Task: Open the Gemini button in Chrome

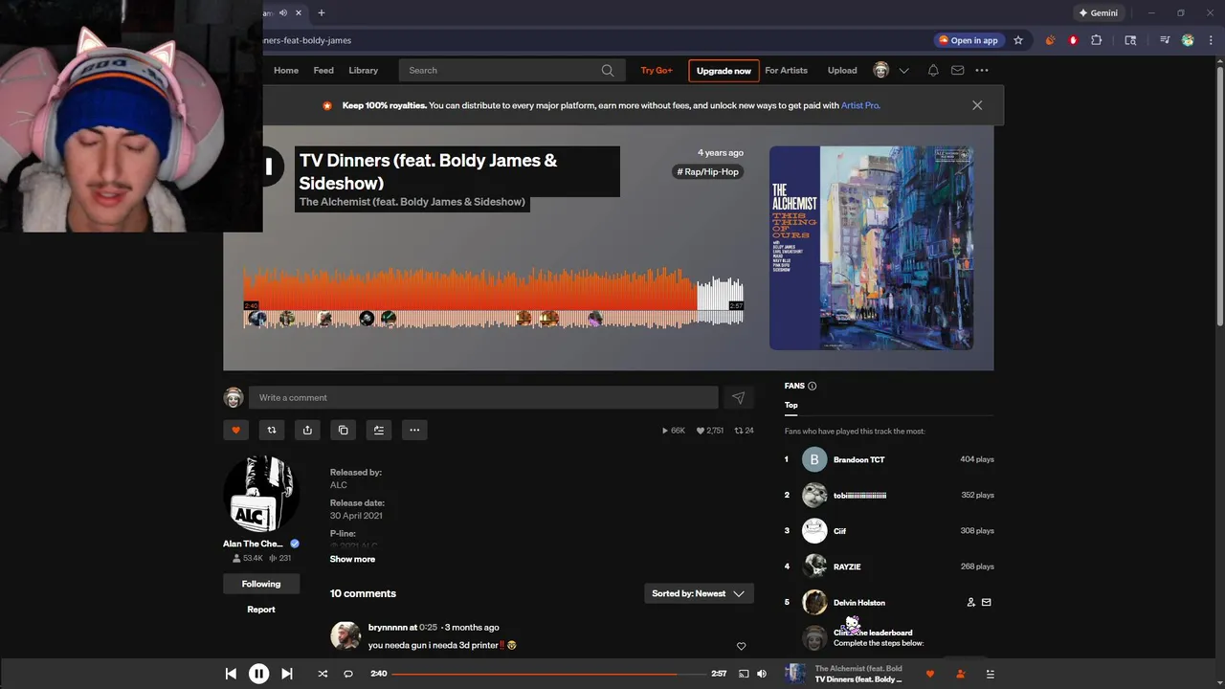Action: (1098, 12)
